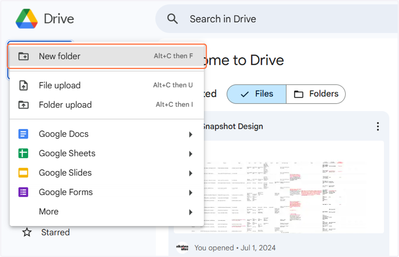Click the Google Drive logo
399x257 pixels.
coord(27,19)
